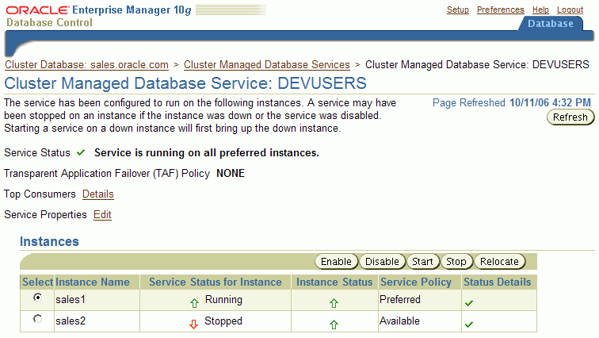Image resolution: width=599 pixels, height=338 pixels.
Task: Go to Cluster Managed Database Services breadcrumb
Action: (266, 64)
